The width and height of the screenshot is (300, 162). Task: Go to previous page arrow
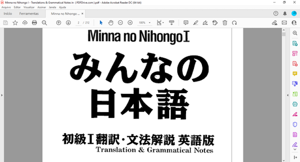59,23
